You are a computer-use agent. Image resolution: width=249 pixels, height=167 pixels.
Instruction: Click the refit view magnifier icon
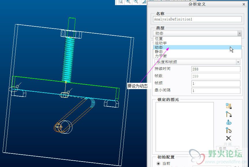(x=120, y=2)
